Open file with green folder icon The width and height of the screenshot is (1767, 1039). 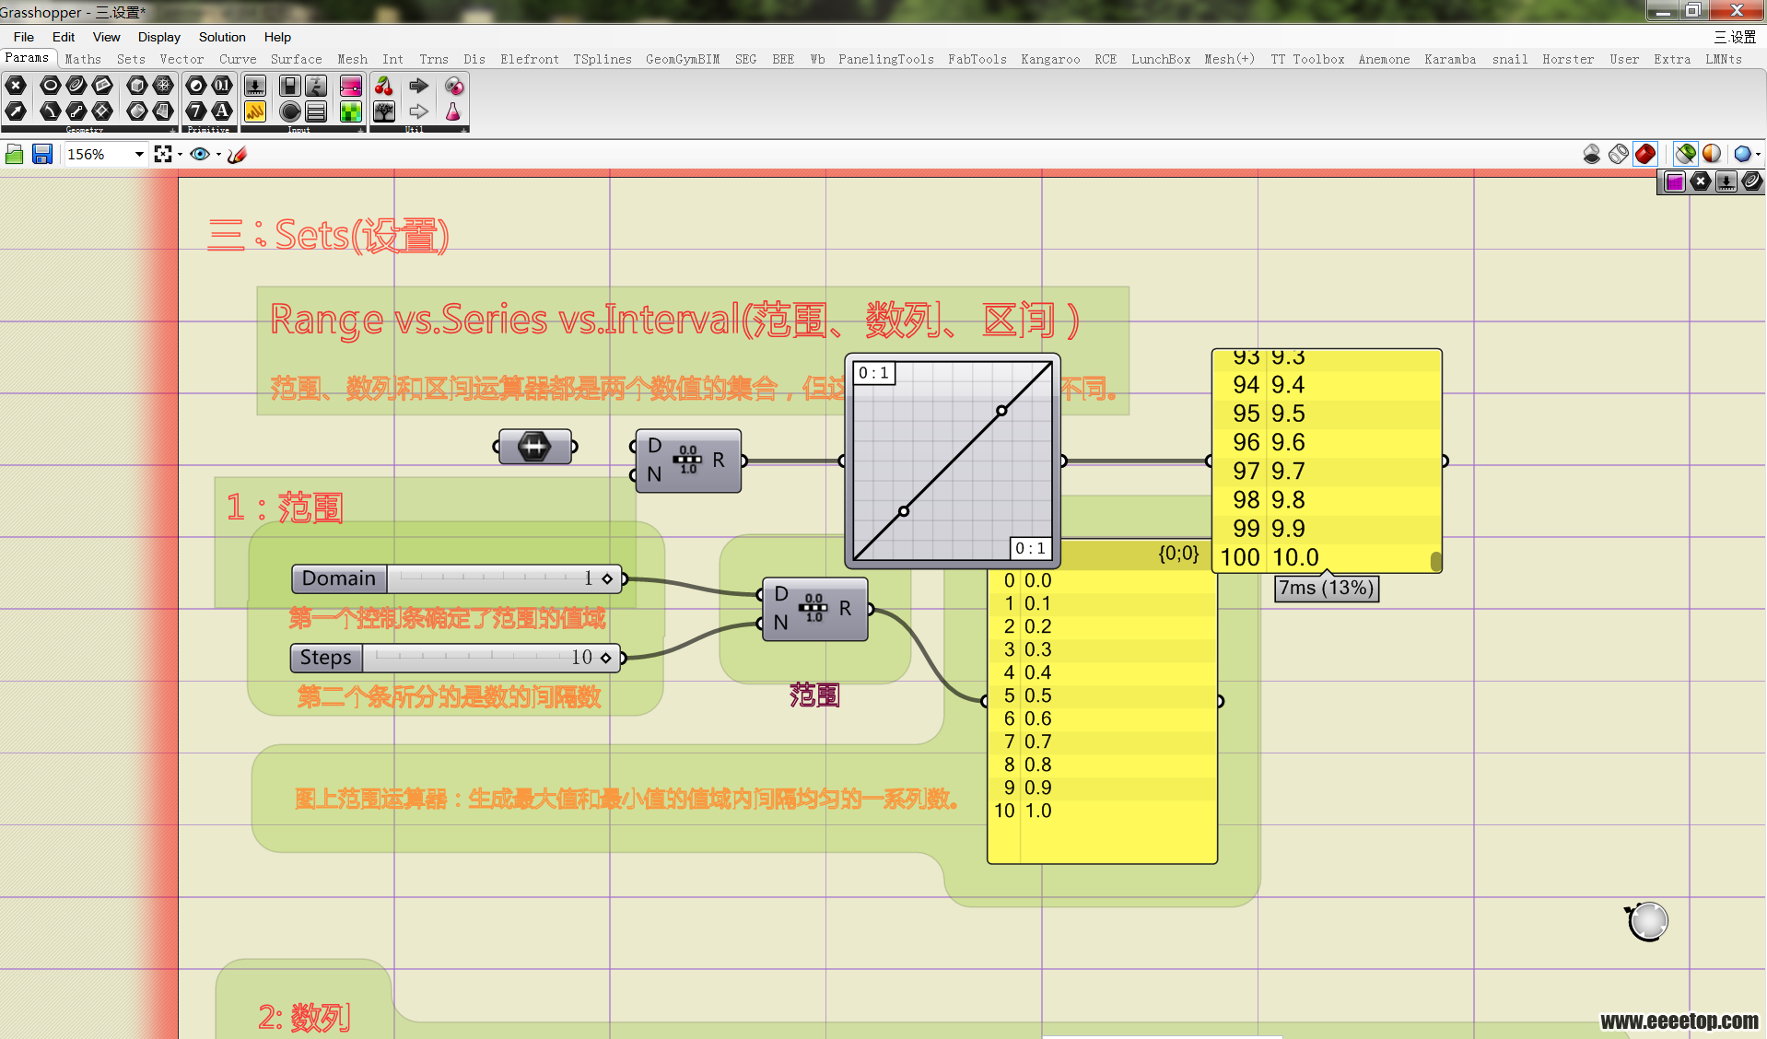coord(15,154)
